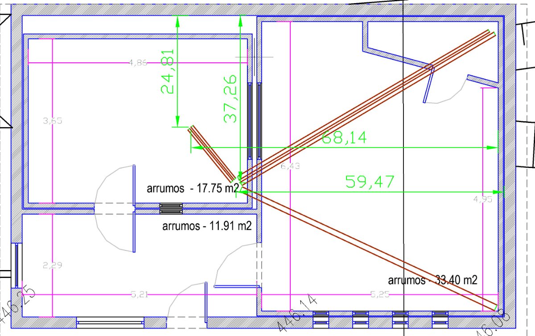Pick the 68,14 horizontal dimension text
The width and height of the screenshot is (535, 336).
(x=345, y=138)
